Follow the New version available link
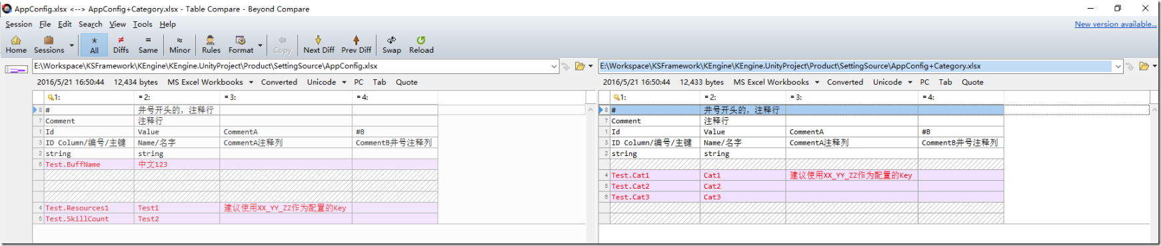Screen dimensions: 1161x246 [x=1116, y=24]
